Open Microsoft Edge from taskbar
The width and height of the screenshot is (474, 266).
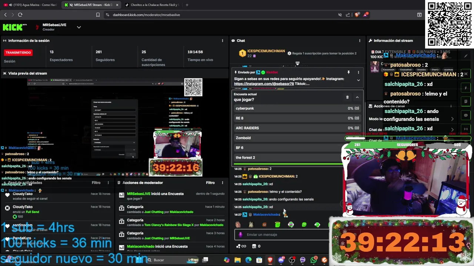click(x=248, y=260)
